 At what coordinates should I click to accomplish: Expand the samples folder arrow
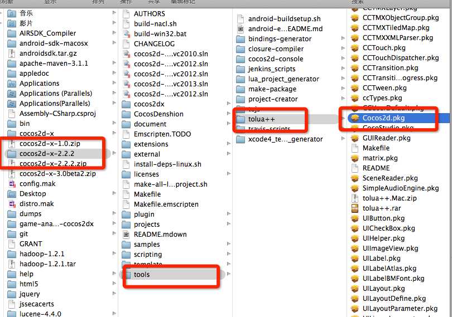point(229,243)
